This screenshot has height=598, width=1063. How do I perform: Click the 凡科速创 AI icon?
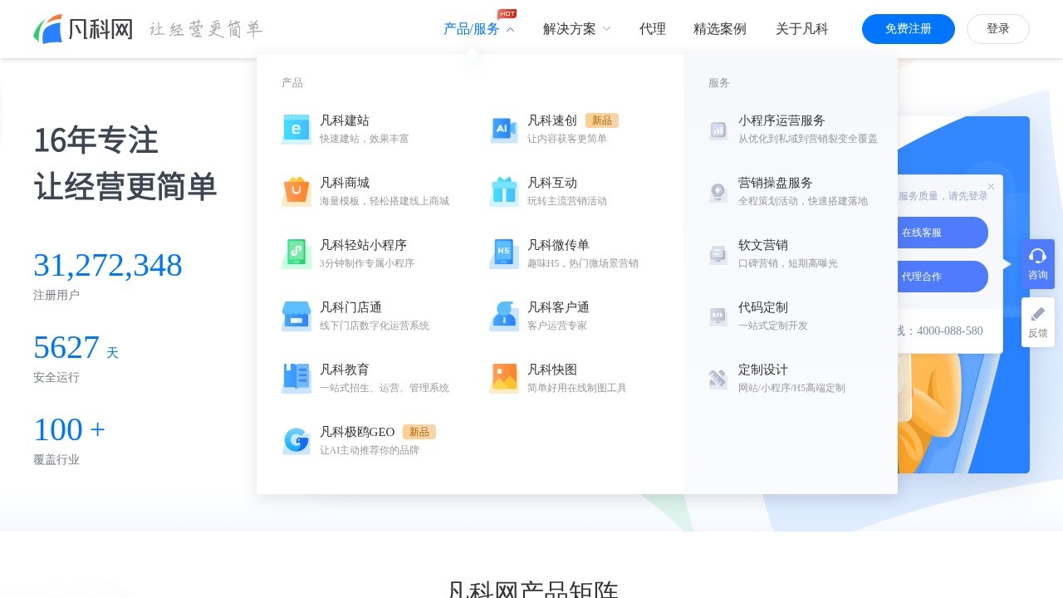pyautogui.click(x=504, y=129)
